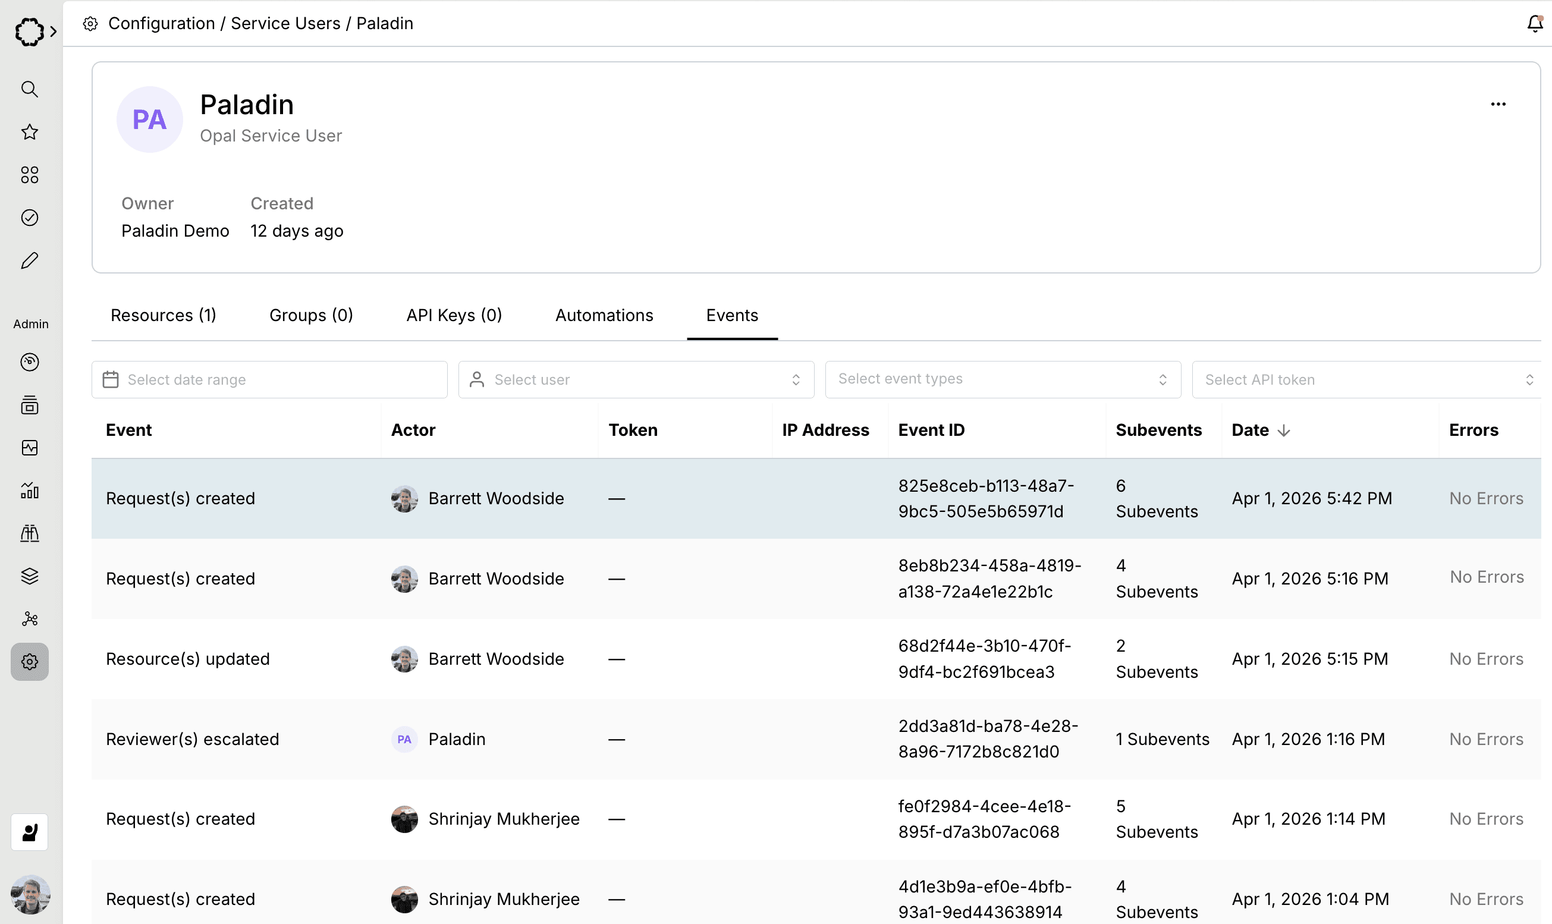Click the pencil edit icon in sidebar
Image resolution: width=1552 pixels, height=924 pixels.
coord(29,261)
